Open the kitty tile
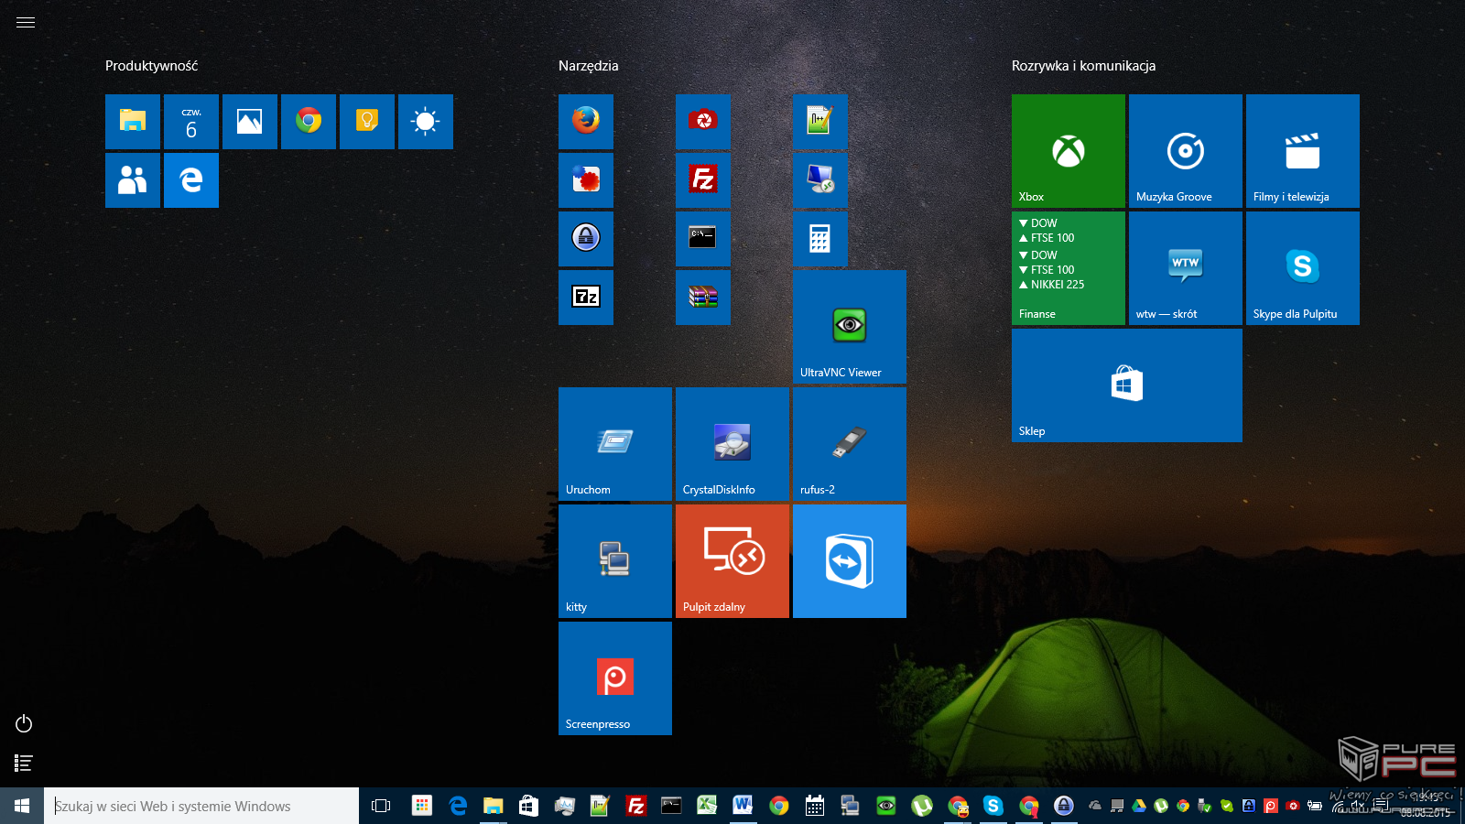The width and height of the screenshot is (1465, 824). (x=615, y=561)
